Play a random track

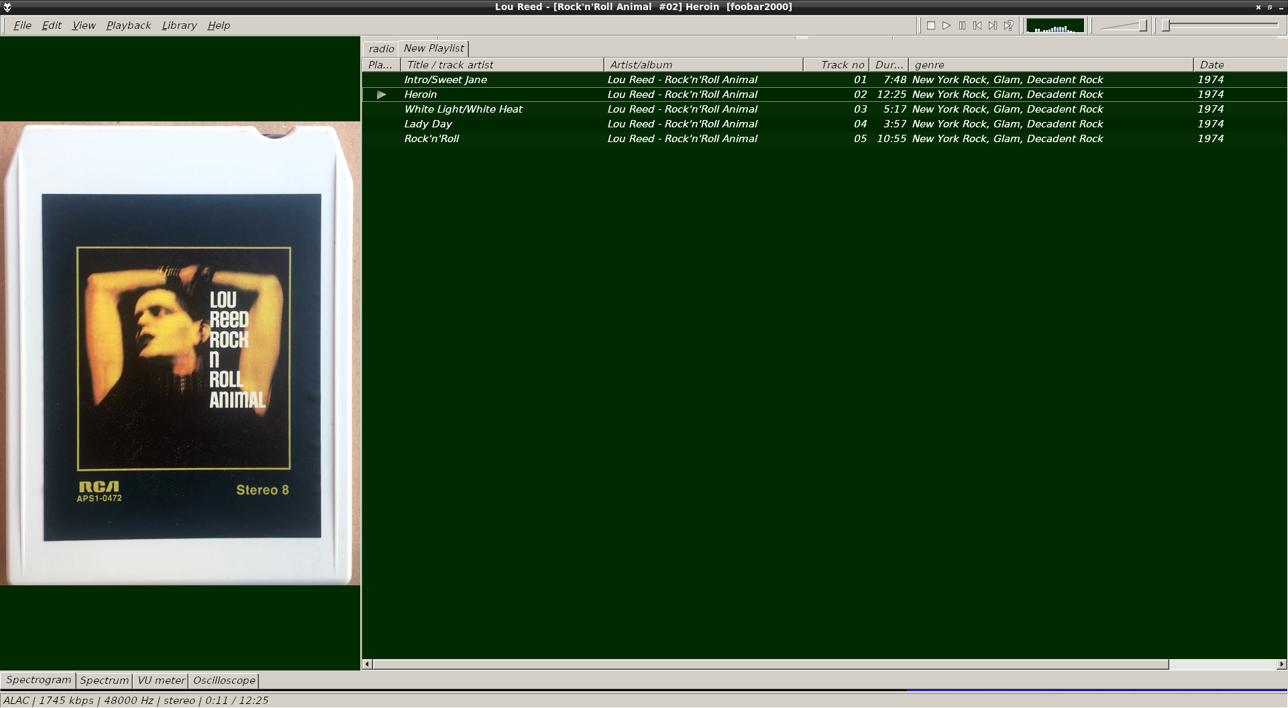1008,25
